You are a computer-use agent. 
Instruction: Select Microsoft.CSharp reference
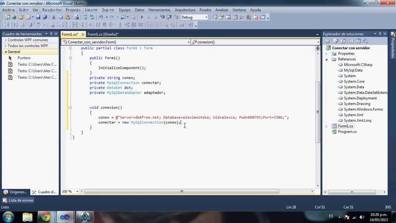(x=358, y=64)
